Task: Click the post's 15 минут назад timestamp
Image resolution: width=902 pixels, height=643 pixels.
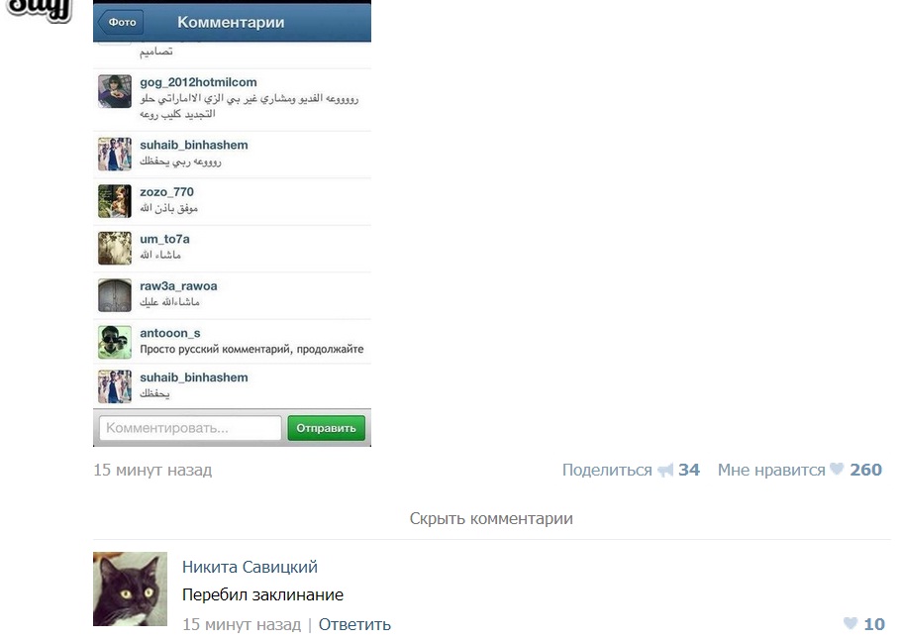Action: tap(152, 470)
